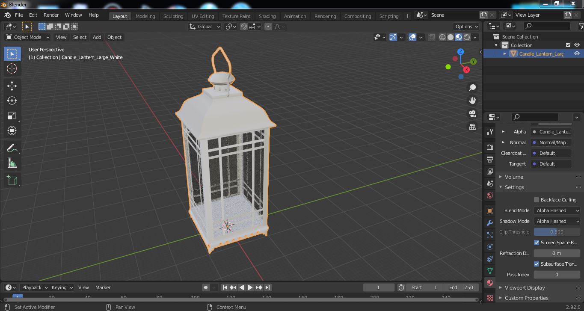Switch to Wireframe viewport shading
This screenshot has height=311, width=584.
pyautogui.click(x=442, y=37)
